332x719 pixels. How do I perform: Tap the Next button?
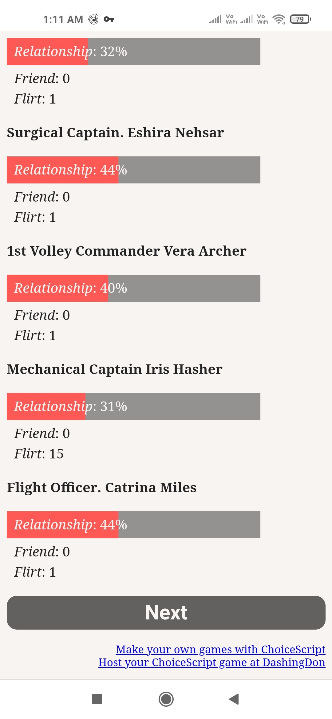[x=166, y=612]
